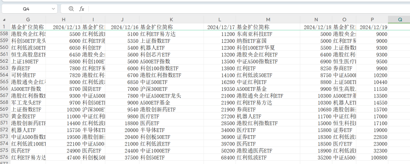Select column P header
This screenshot has width=410, height=164.
(372, 20)
